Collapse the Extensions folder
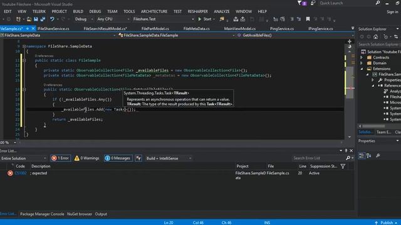This screenshot has width=401, height=225. coord(362,69)
